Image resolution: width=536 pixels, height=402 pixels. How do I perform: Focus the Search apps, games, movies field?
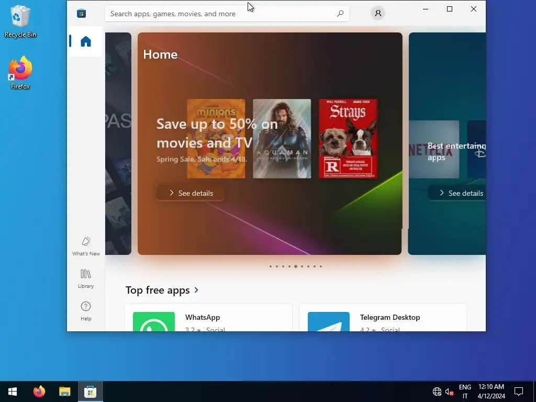click(x=227, y=14)
